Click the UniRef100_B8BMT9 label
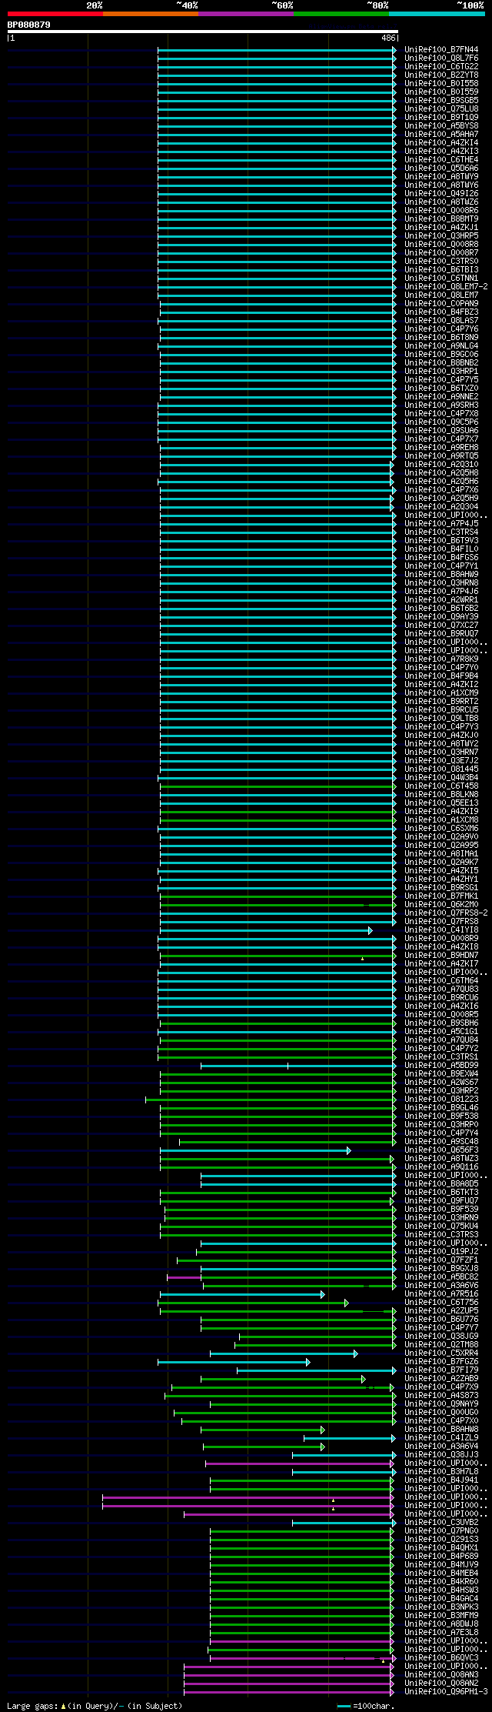Screen dimensions: 492x1712 pos(441,219)
